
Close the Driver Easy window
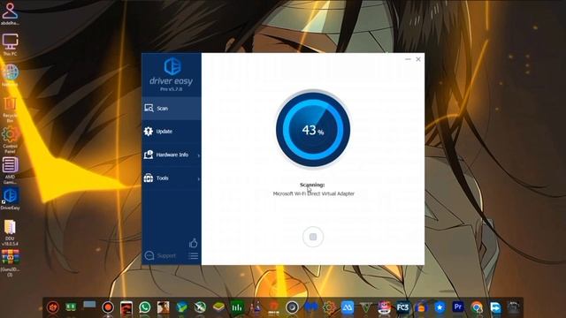coord(418,59)
